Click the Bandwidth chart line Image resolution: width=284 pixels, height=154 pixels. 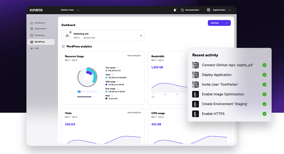pos(169,85)
